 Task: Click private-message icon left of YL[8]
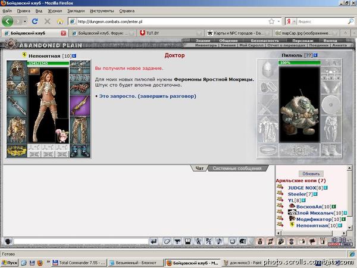(280, 200)
